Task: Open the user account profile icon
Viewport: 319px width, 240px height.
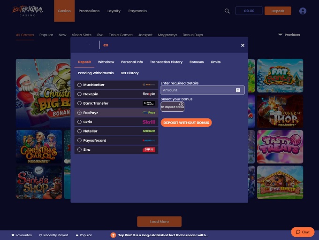Action: 303,11
